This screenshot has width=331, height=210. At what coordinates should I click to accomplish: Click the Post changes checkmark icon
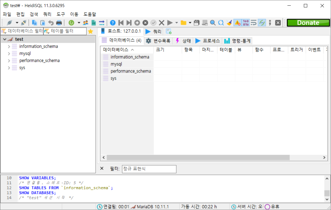[x=153, y=23]
